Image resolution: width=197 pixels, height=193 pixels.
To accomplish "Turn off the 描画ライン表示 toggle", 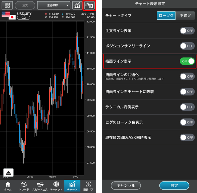I will [x=187, y=61].
